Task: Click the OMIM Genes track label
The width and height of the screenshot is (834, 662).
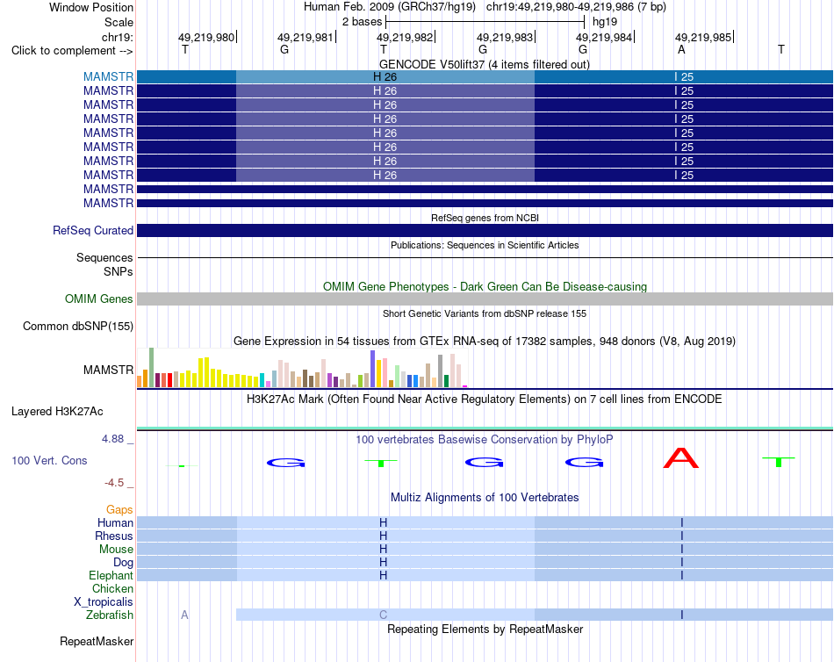Action: (98, 299)
